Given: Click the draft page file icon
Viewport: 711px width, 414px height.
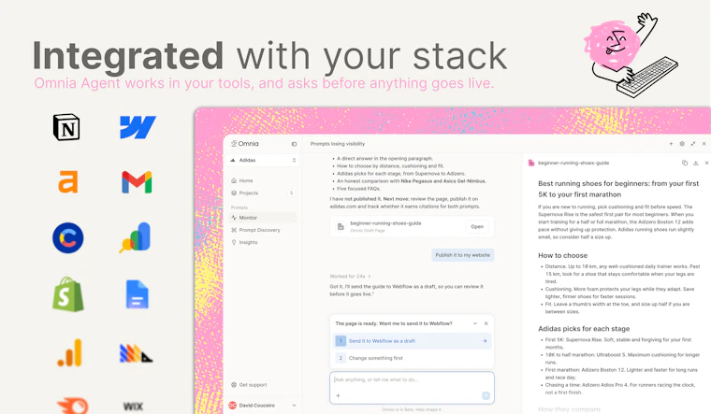Looking at the screenshot, I should point(341,226).
